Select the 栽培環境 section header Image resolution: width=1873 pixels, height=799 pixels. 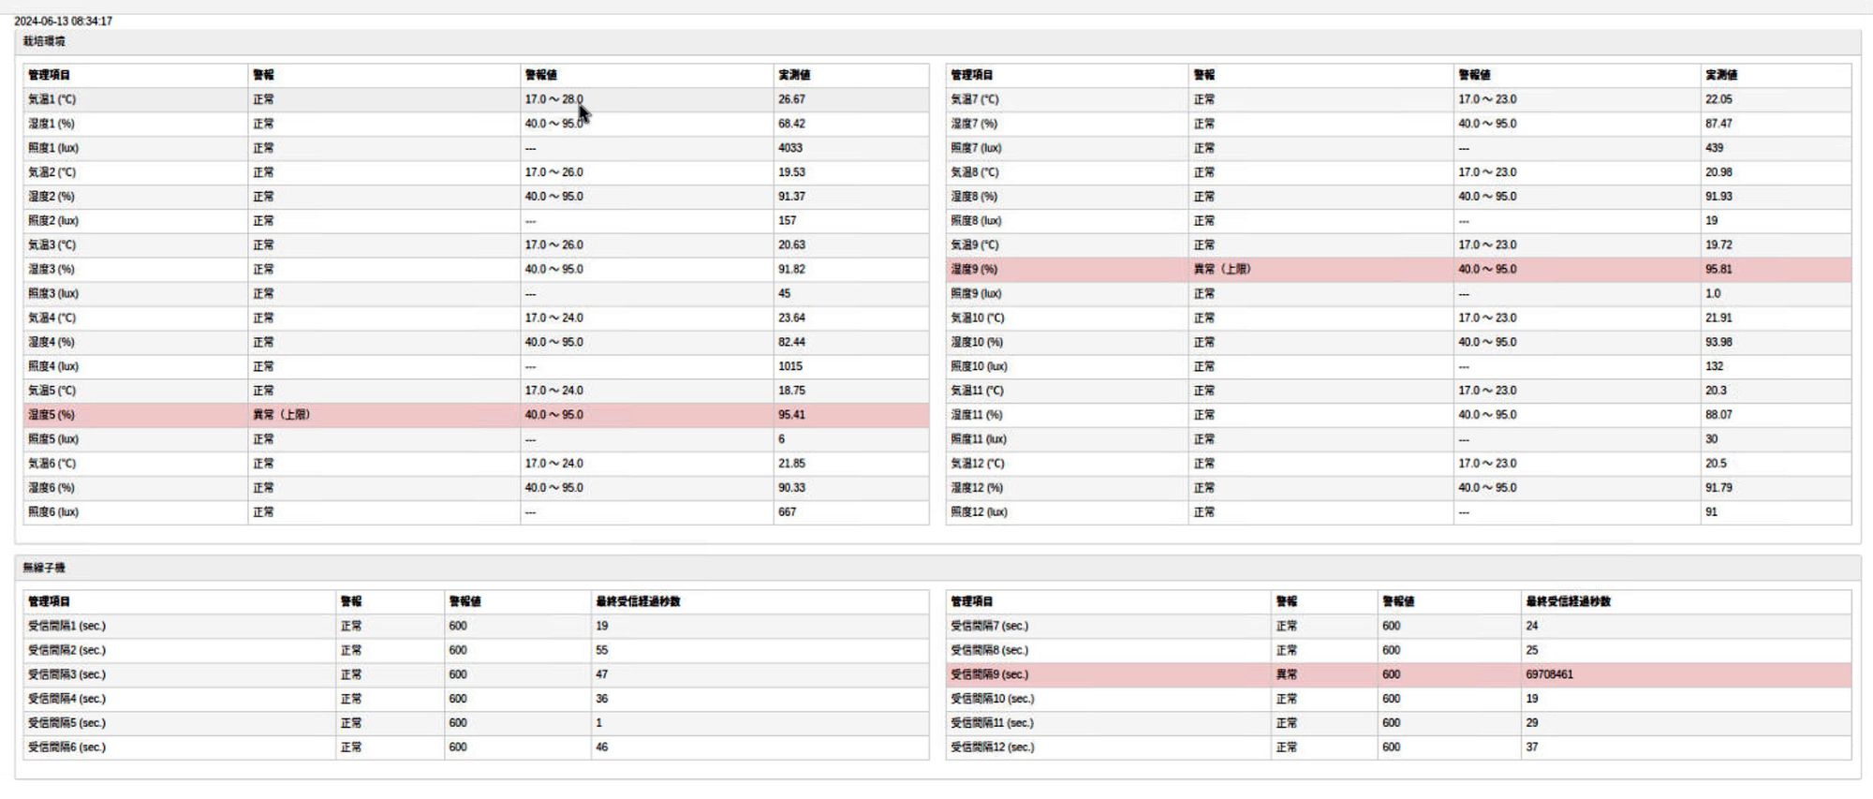[x=44, y=41]
